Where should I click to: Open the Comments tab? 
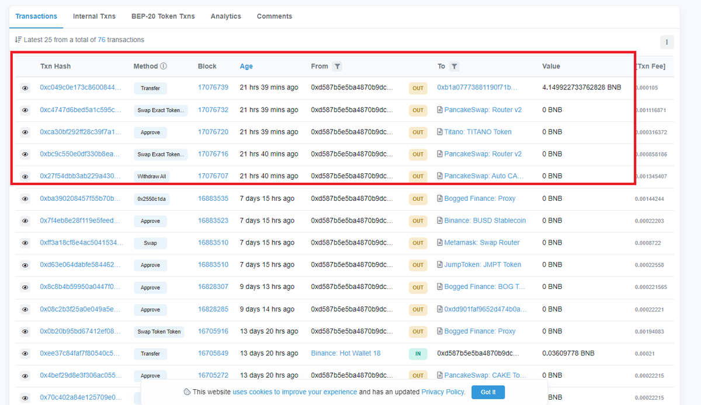tap(275, 16)
